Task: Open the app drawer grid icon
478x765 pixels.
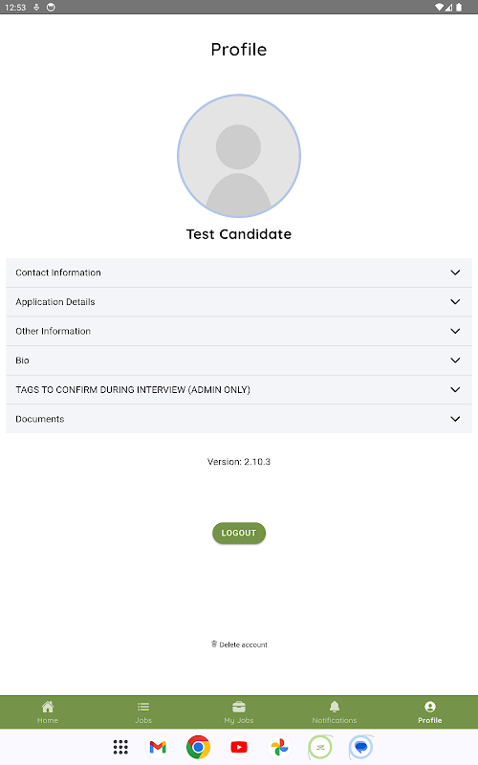Action: pos(120,747)
